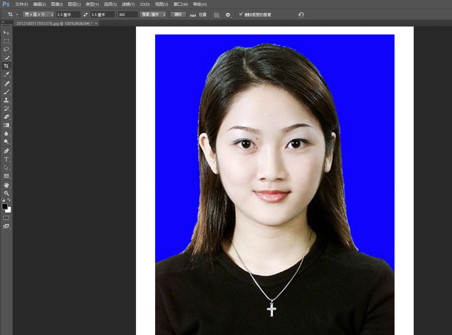Select the Spot Healing Brush tool
This screenshot has width=452, height=335.
[x=6, y=83]
